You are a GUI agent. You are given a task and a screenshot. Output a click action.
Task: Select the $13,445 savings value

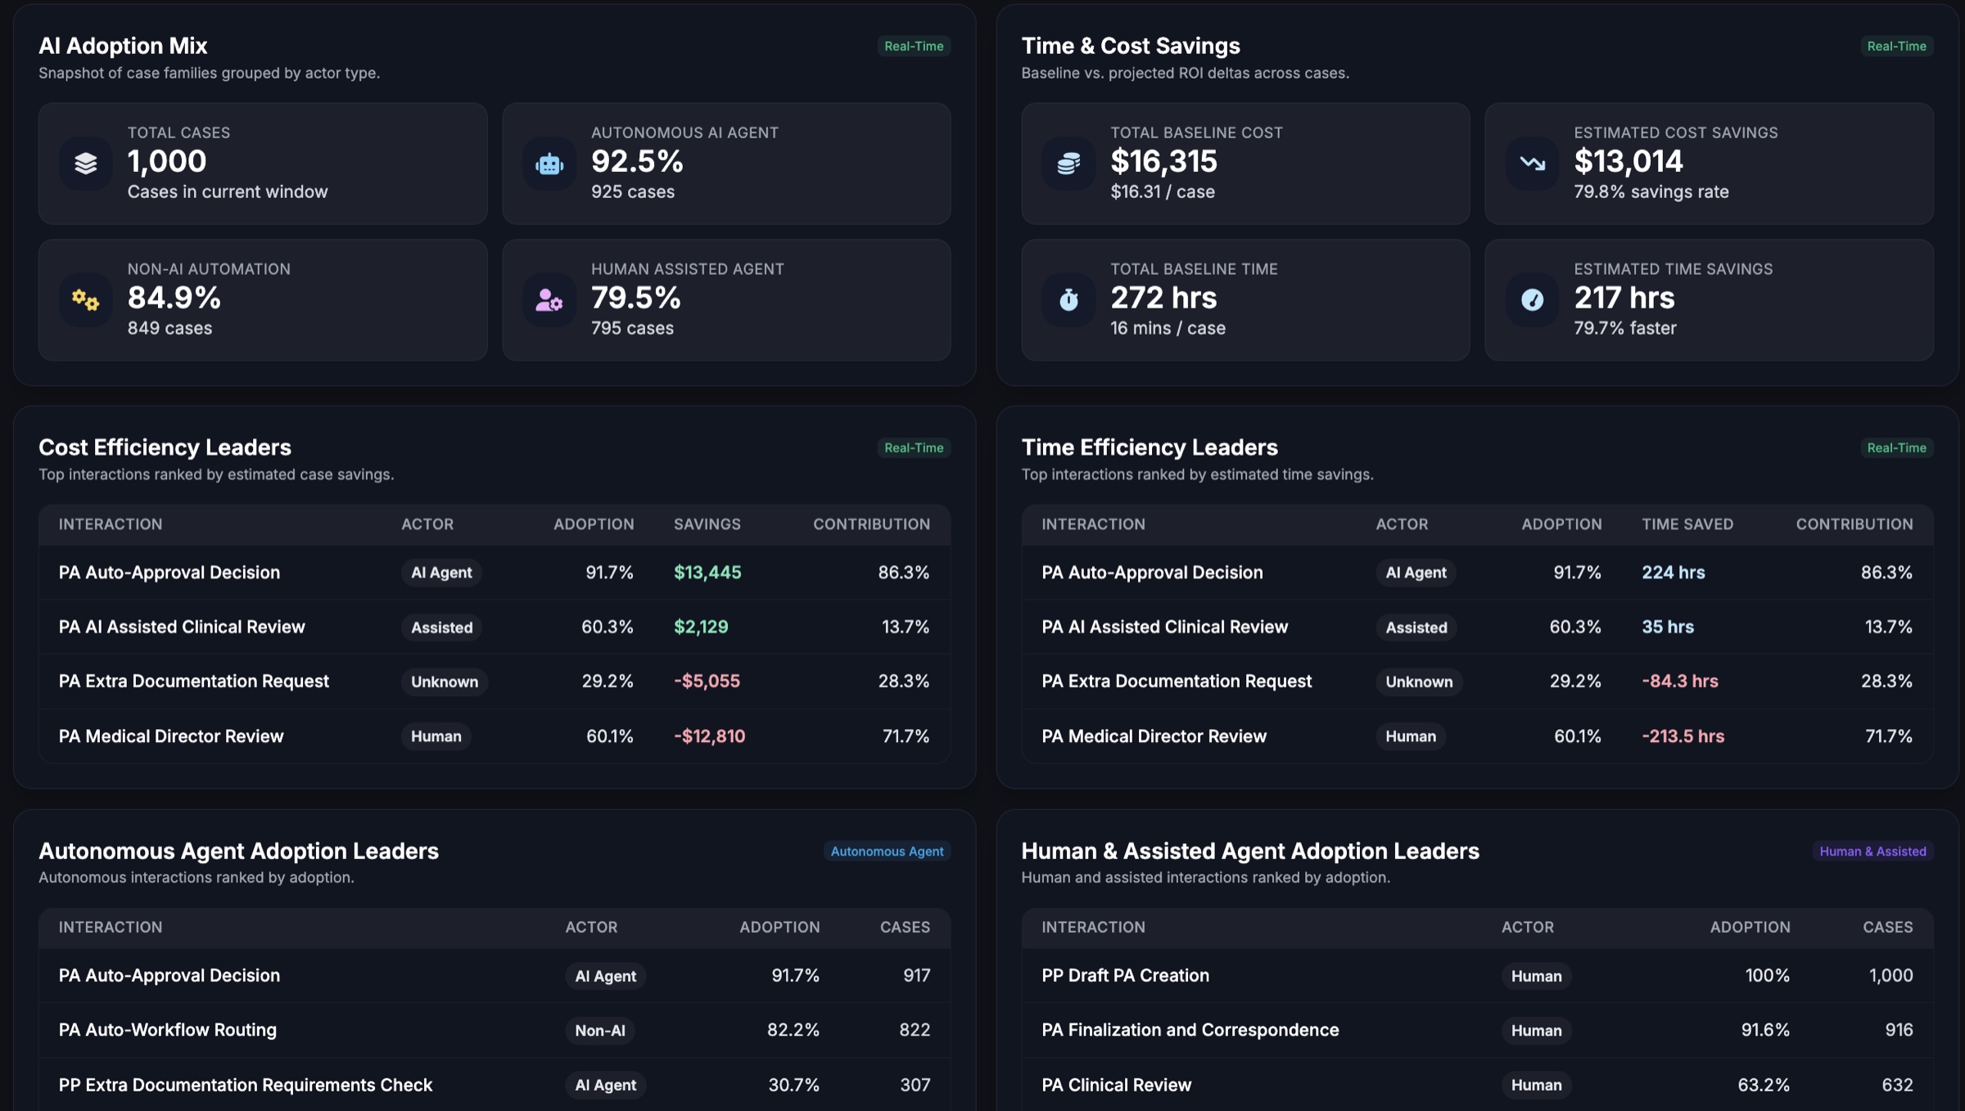click(x=707, y=573)
